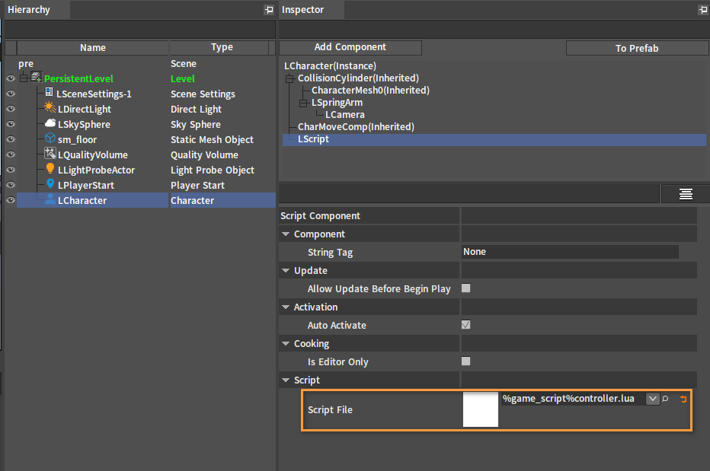Click the LSkySphere cloud icon

coord(50,123)
